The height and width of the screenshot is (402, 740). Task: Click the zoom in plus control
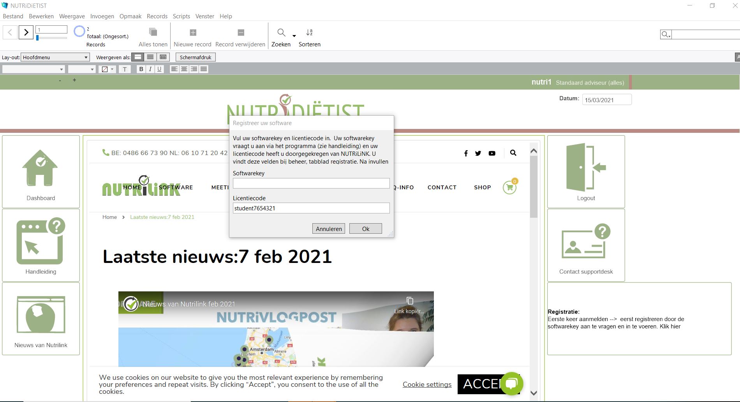[74, 80]
